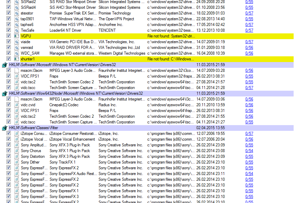297x203 pixels.
Task: Uncheck the iZotope Vocal Enhancement filter checkbox
Action: click(x=8, y=139)
